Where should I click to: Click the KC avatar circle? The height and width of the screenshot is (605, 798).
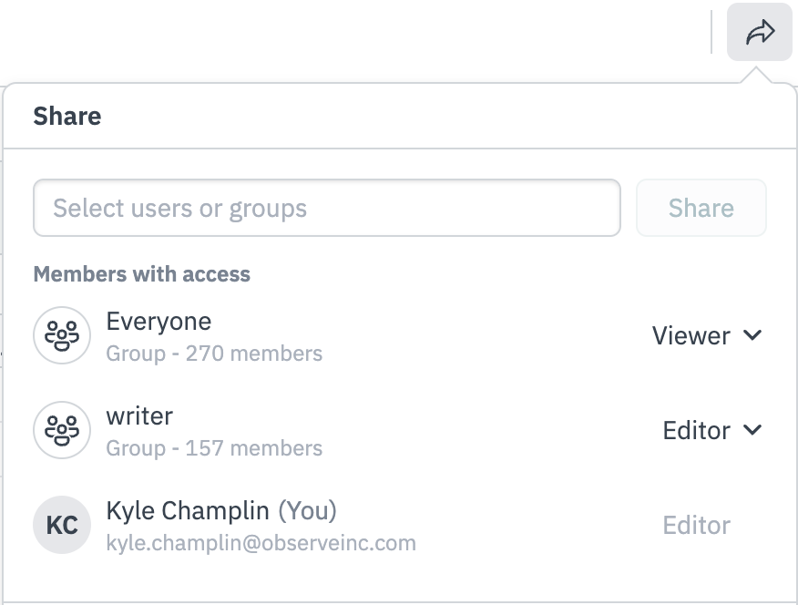[x=62, y=525]
